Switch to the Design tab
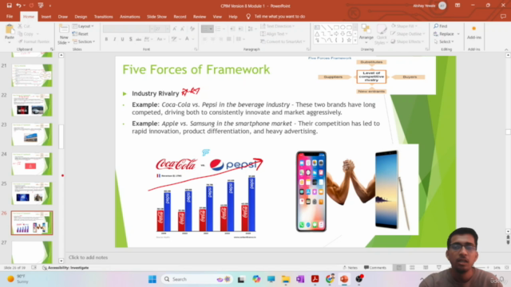 pyautogui.click(x=81, y=16)
